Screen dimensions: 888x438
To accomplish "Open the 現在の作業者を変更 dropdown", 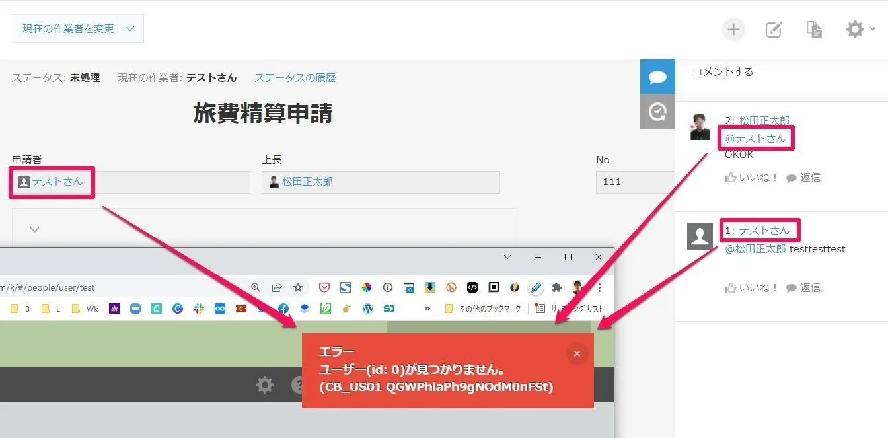I will click(x=77, y=28).
